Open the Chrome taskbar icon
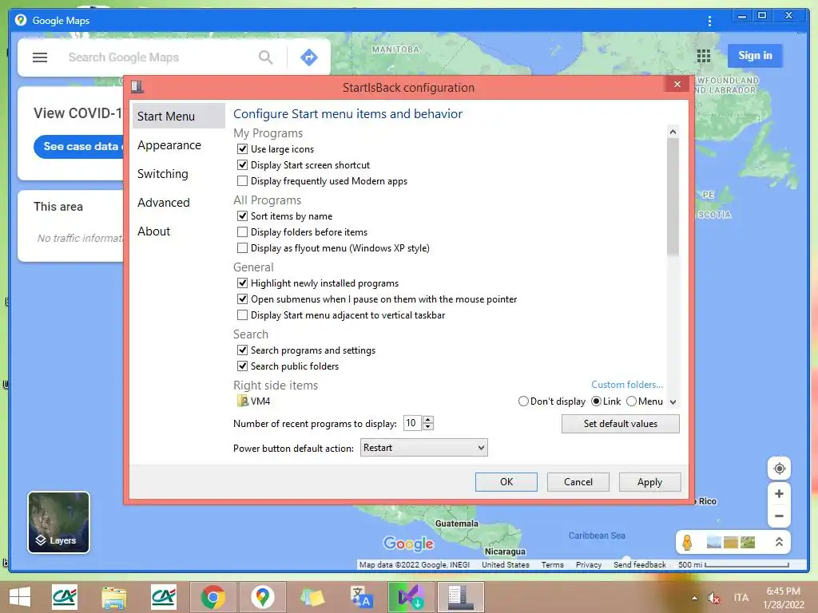 [x=212, y=597]
